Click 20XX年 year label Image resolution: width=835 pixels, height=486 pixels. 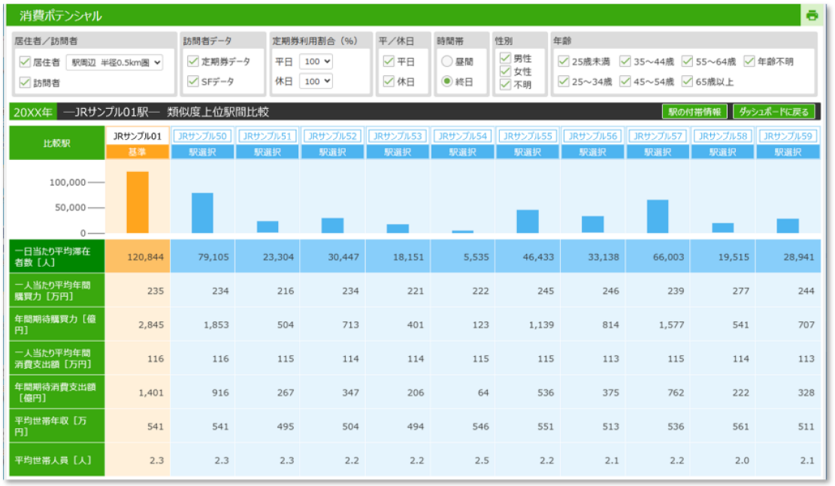[x=33, y=113]
